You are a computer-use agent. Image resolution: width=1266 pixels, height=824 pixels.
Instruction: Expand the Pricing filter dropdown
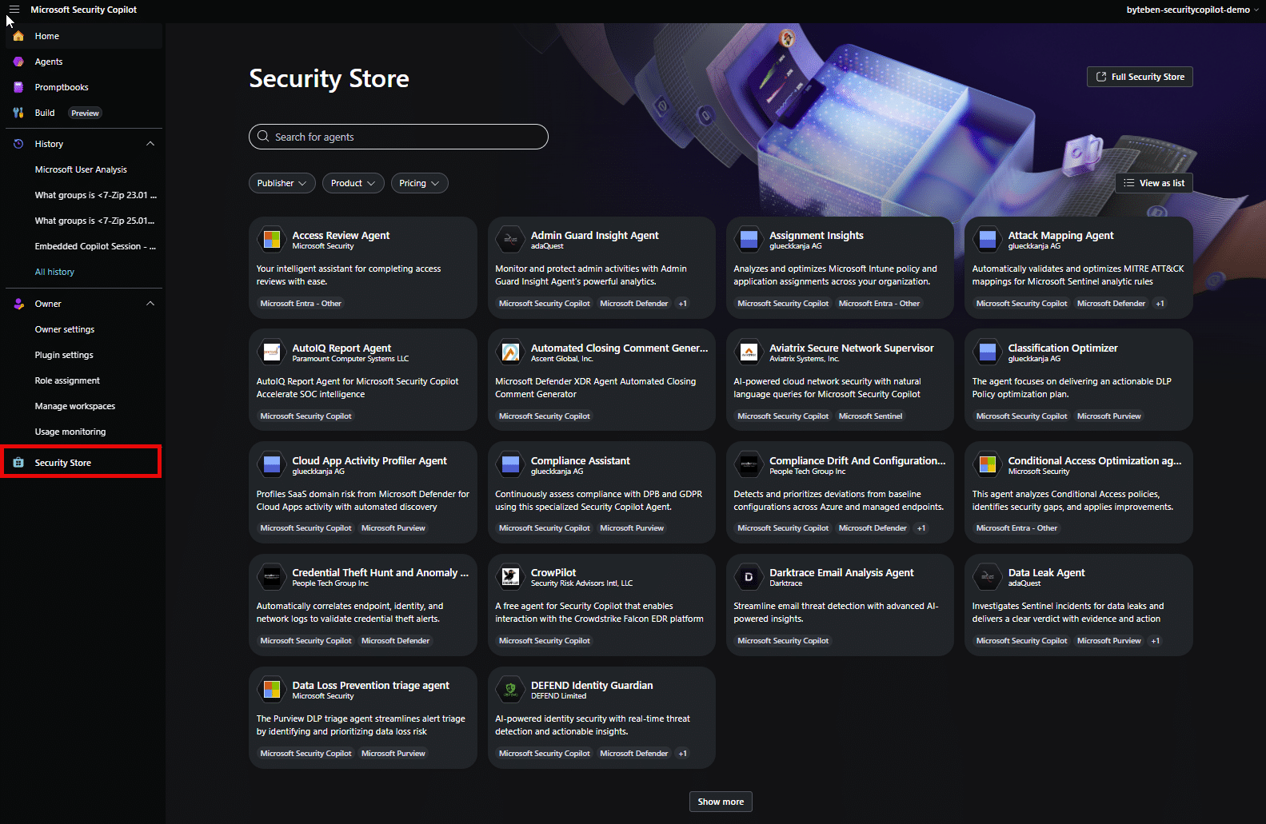pyautogui.click(x=419, y=183)
